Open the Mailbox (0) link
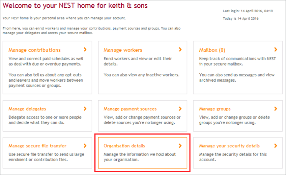The width and height of the screenshot is (286, 175). click(212, 50)
